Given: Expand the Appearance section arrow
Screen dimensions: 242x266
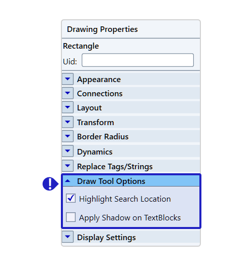Looking at the screenshot, I should (68, 79).
